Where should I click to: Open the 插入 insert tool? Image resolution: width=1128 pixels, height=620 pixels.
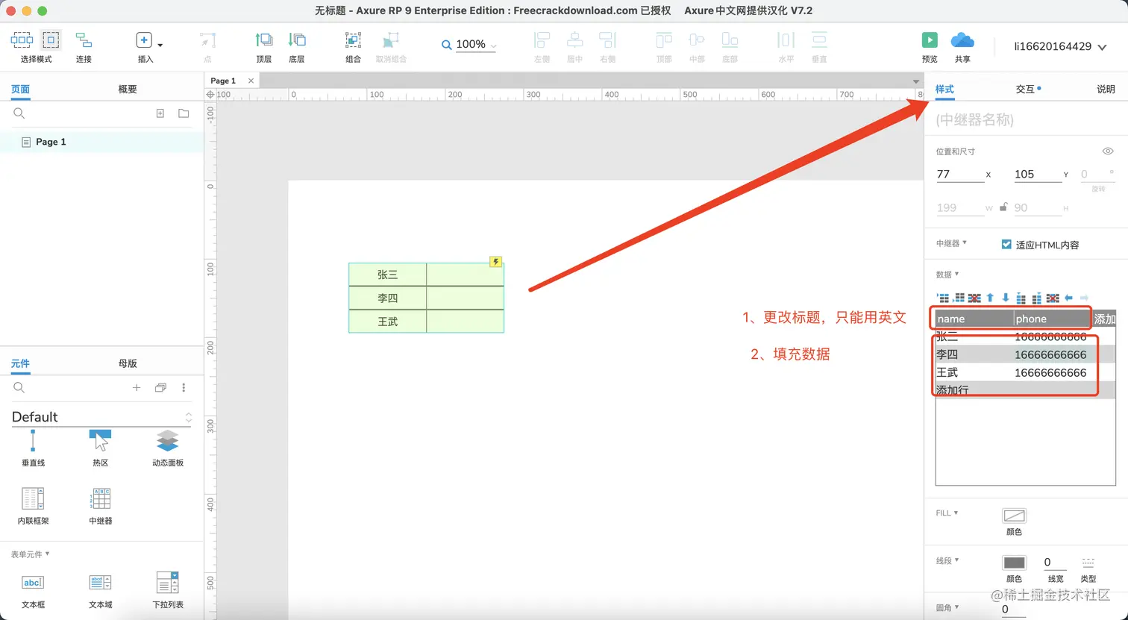coord(144,40)
